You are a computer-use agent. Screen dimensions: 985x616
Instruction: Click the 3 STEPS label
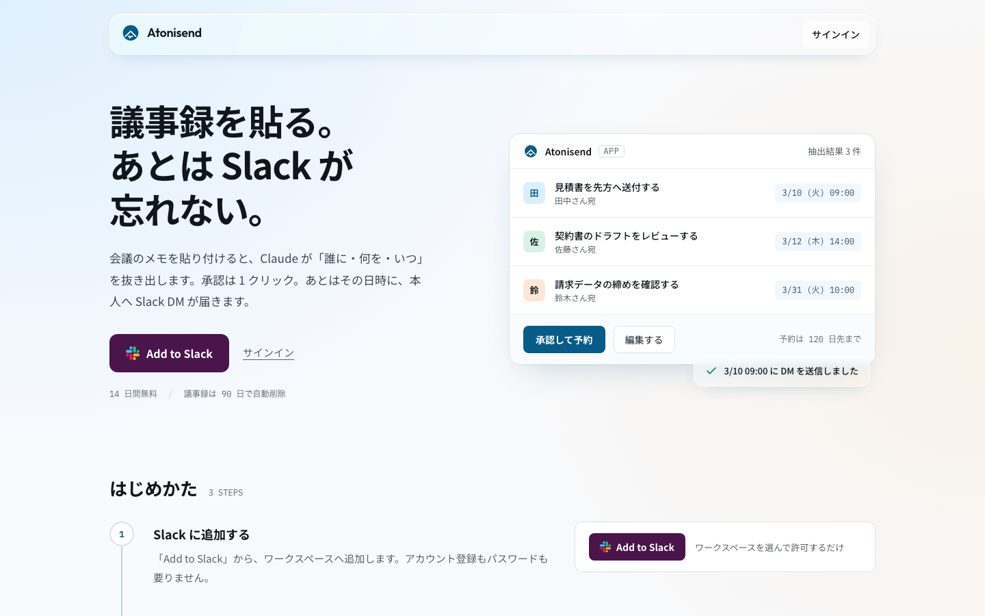(x=226, y=492)
